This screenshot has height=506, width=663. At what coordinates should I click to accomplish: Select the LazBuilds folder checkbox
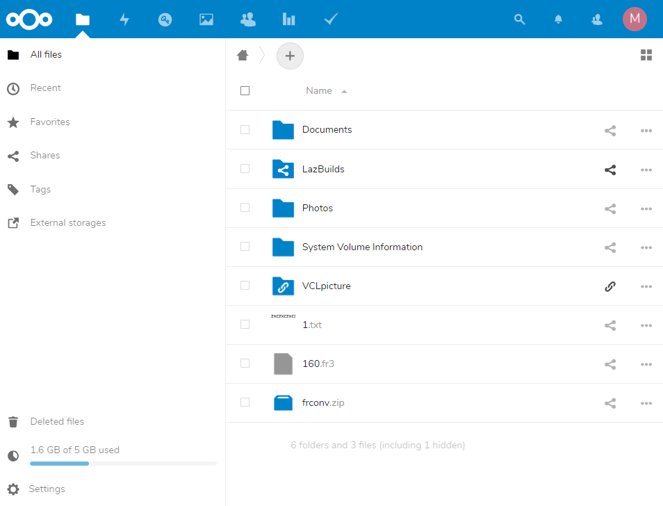point(245,169)
